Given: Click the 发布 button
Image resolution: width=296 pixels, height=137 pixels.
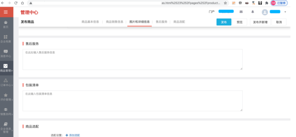Looking at the screenshot, I should click(224, 22).
